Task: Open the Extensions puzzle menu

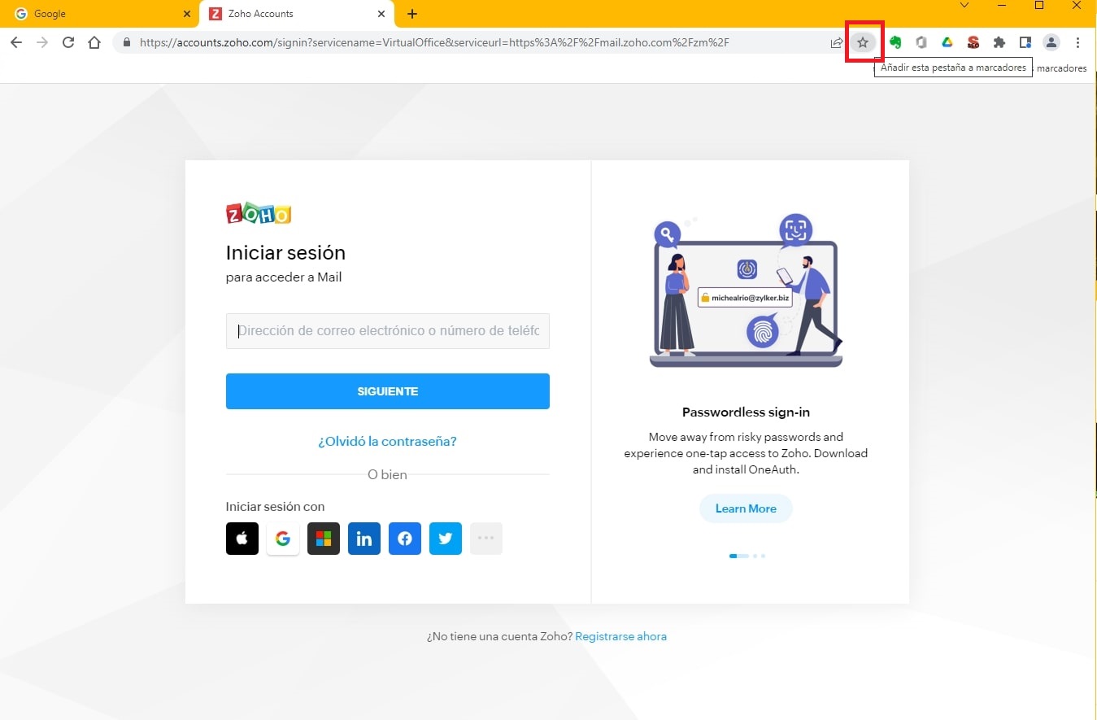Action: tap(999, 42)
